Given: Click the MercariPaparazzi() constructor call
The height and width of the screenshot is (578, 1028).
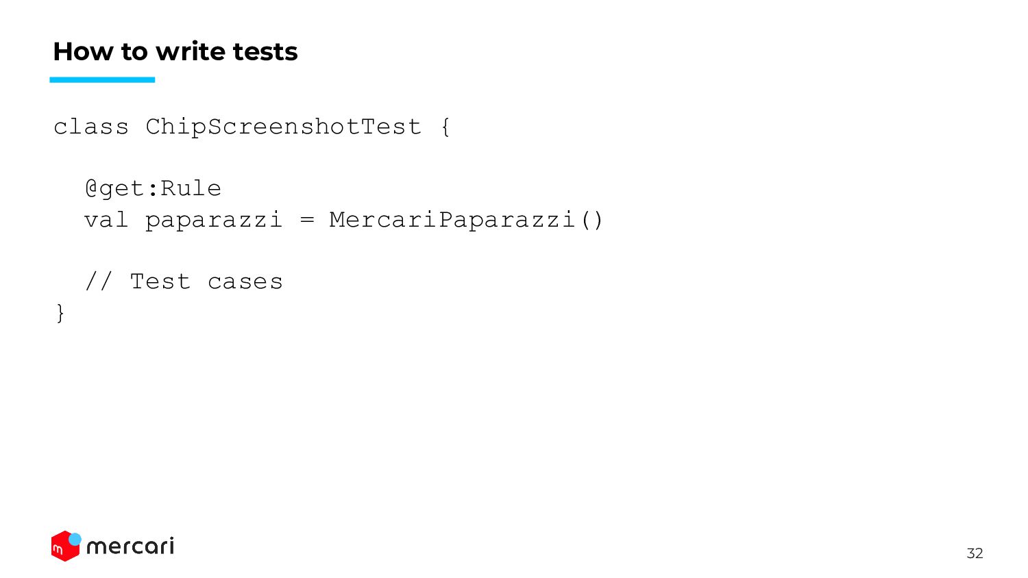Looking at the screenshot, I should tap(466, 220).
